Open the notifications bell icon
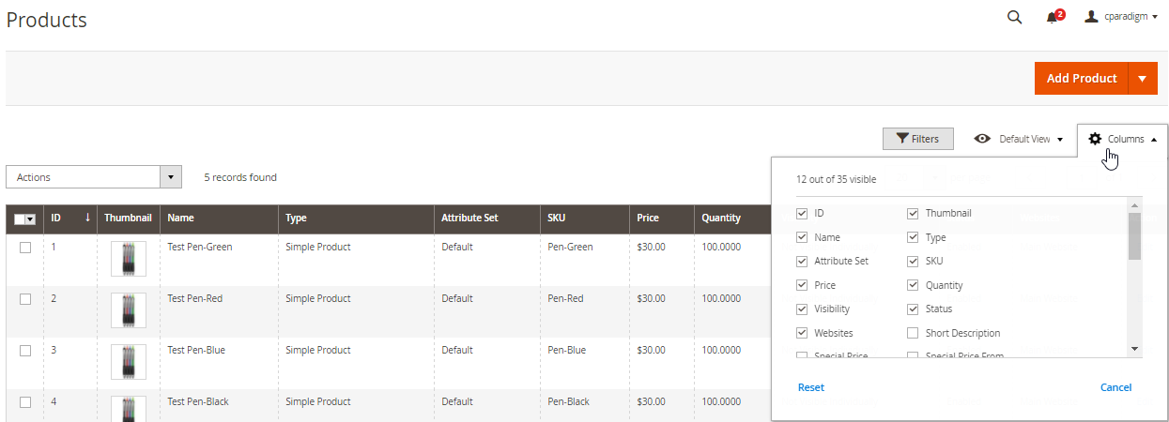 (x=1053, y=17)
